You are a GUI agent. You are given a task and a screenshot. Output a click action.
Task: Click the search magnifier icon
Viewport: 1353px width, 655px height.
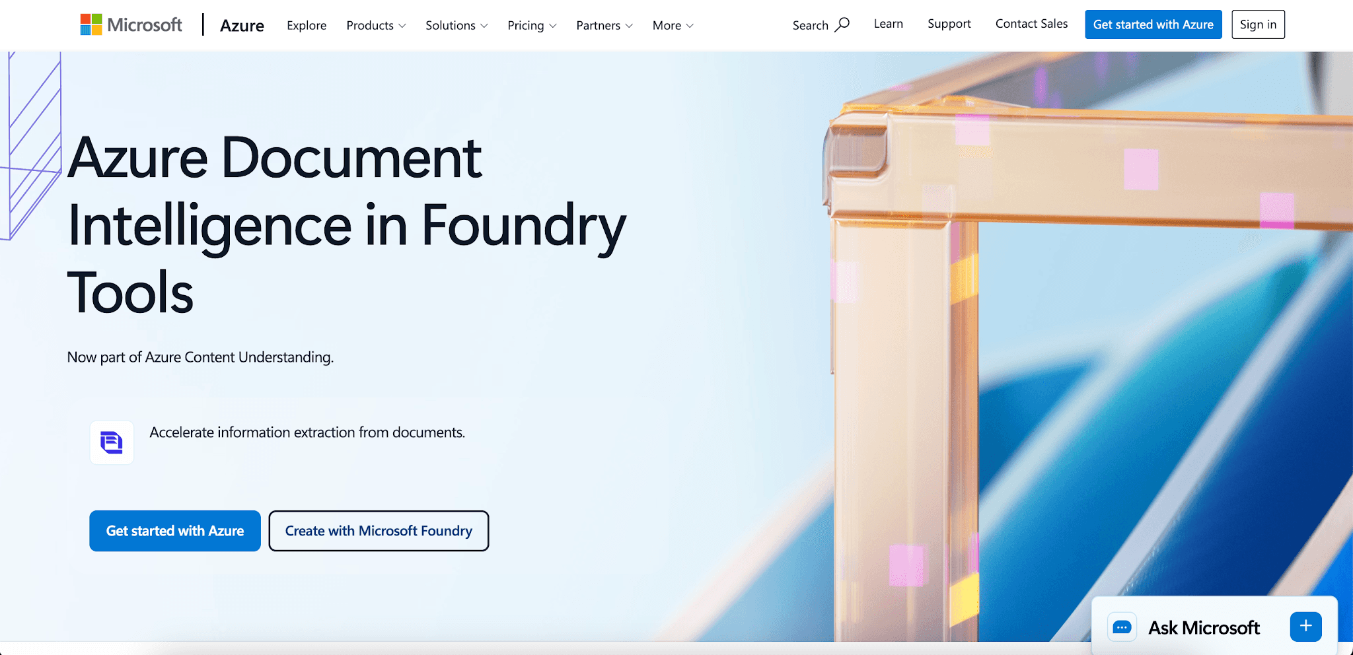click(x=842, y=25)
